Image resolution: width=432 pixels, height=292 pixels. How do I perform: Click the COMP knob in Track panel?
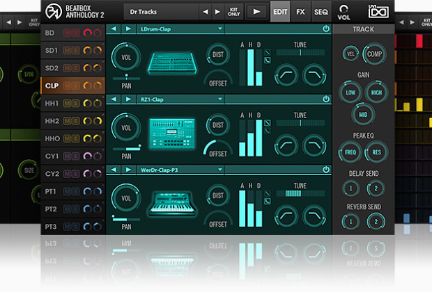[x=374, y=54]
